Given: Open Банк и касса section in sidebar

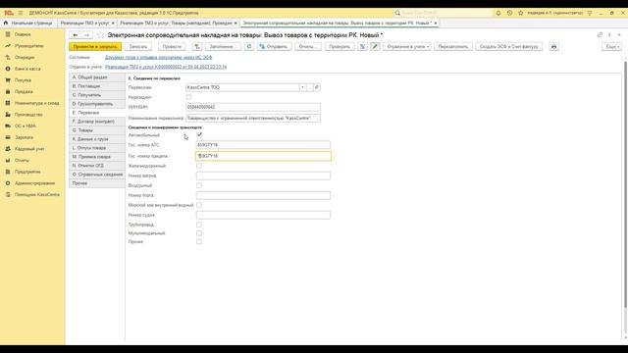Looking at the screenshot, I should point(27,69).
